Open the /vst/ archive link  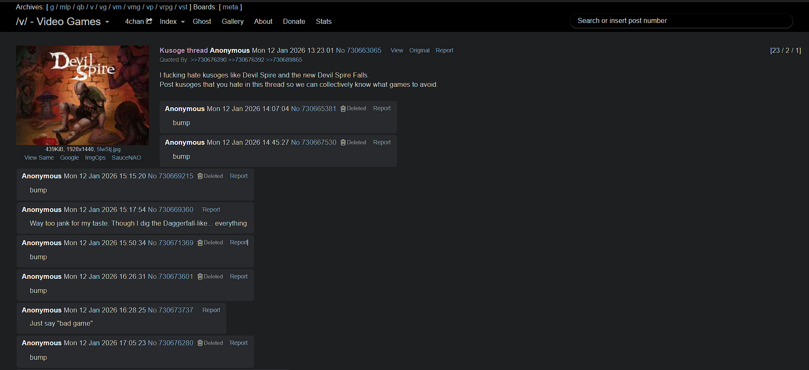coord(183,7)
